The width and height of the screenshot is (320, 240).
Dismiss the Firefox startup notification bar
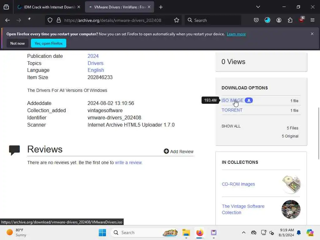pos(312,34)
